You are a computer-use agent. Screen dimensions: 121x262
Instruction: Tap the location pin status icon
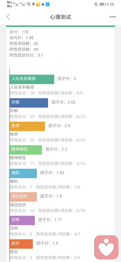(x=34, y=4)
